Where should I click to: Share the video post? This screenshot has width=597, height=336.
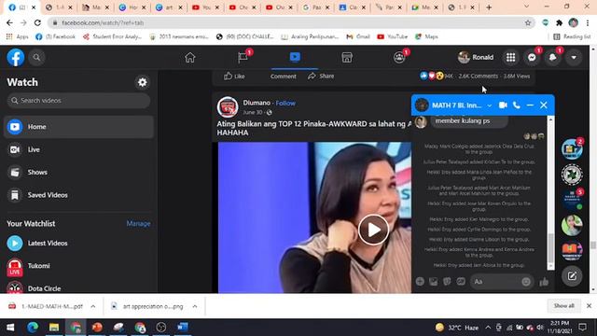pos(321,77)
